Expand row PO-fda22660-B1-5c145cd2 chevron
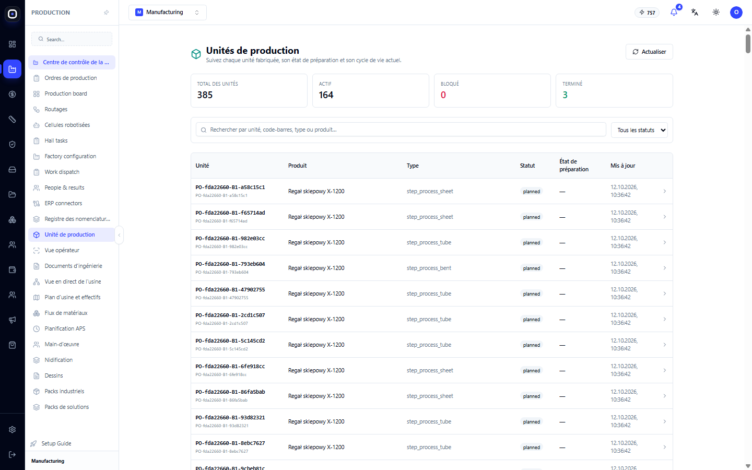 pos(664,345)
